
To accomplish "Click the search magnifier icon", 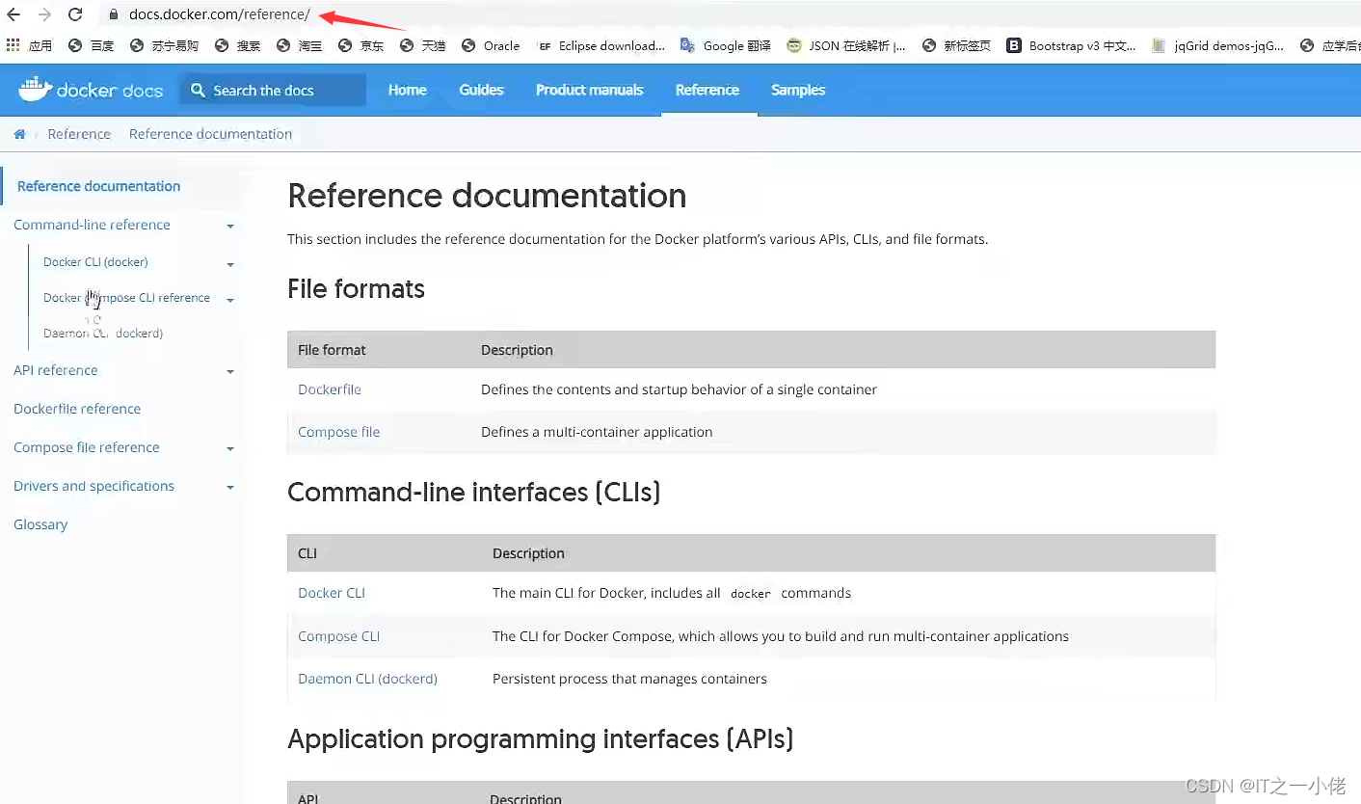I will tap(198, 90).
